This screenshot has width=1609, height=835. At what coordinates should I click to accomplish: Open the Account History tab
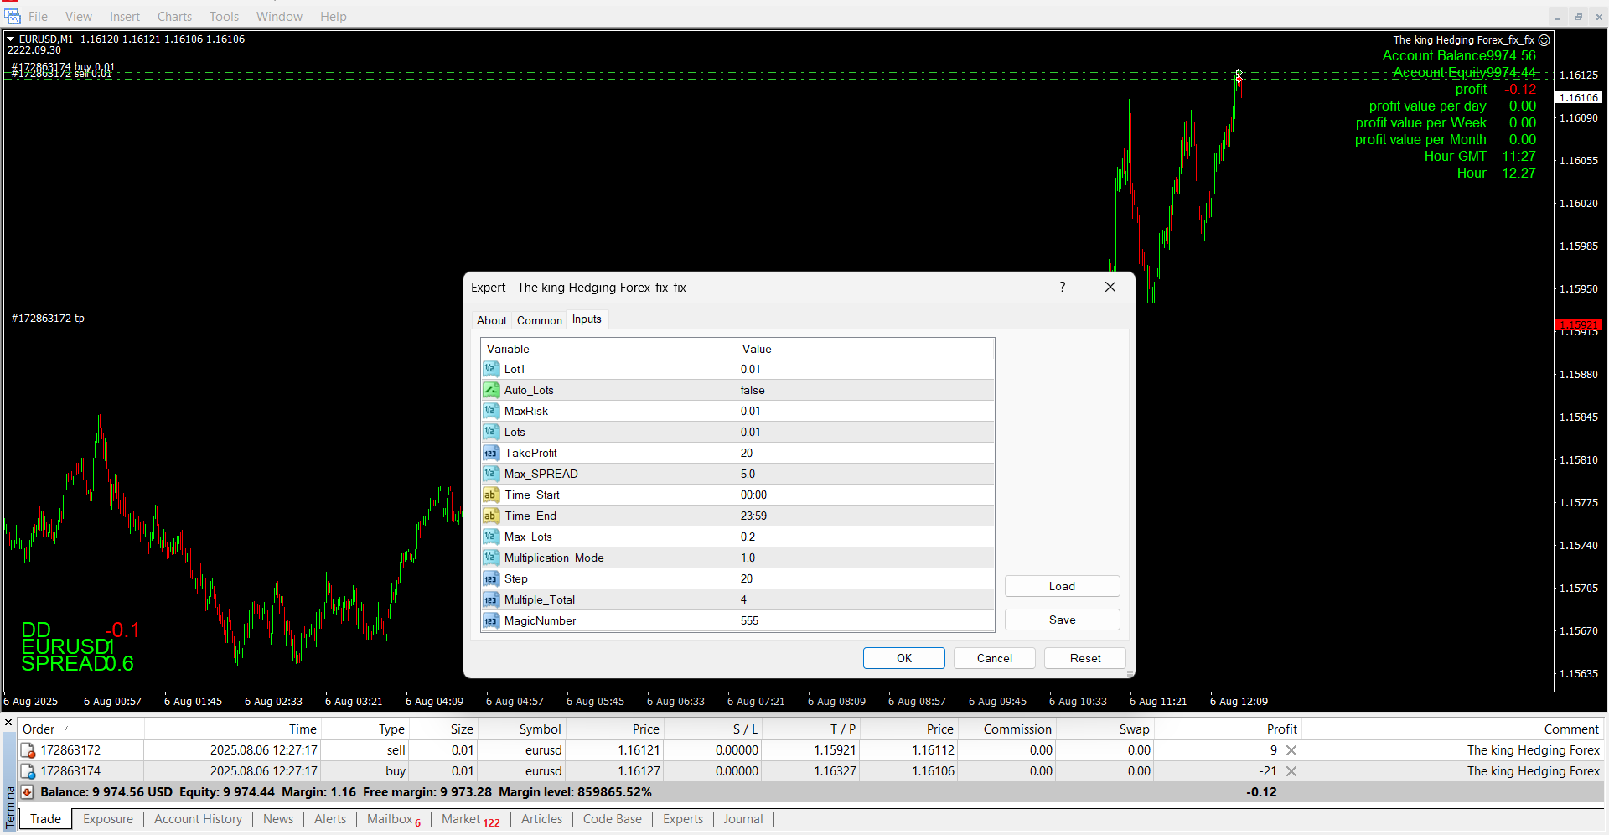(x=198, y=819)
